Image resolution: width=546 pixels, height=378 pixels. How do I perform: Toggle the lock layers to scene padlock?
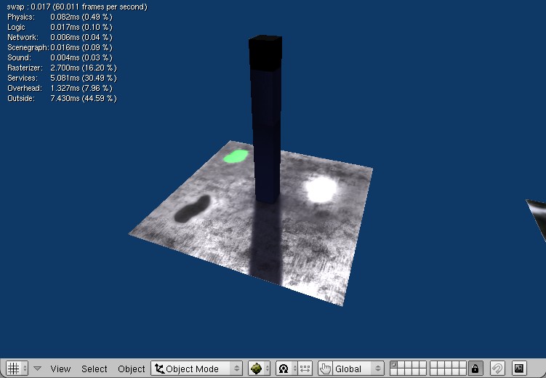coord(475,369)
